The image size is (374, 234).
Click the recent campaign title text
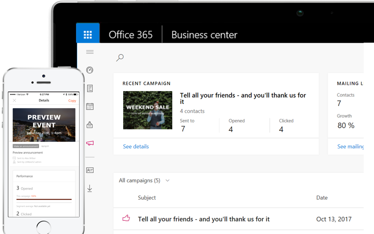click(243, 98)
